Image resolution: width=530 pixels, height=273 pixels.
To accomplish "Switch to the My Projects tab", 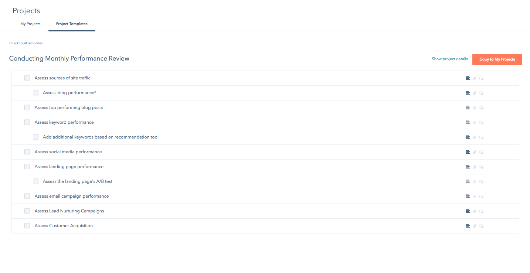I will [30, 24].
